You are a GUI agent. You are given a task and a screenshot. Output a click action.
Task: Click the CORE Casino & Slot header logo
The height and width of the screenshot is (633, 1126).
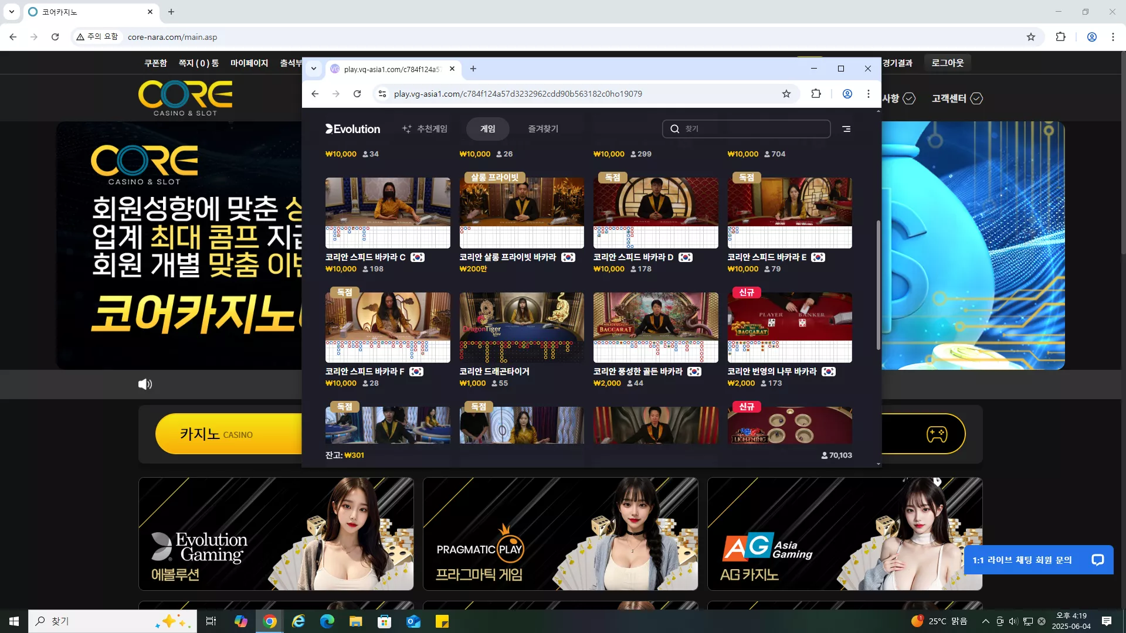click(x=185, y=98)
